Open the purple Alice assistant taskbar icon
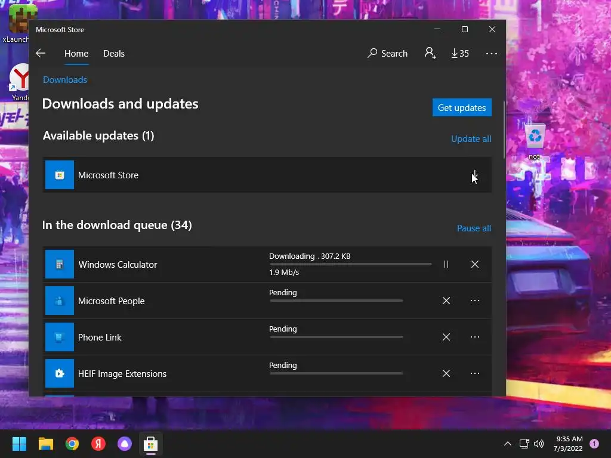 point(125,444)
